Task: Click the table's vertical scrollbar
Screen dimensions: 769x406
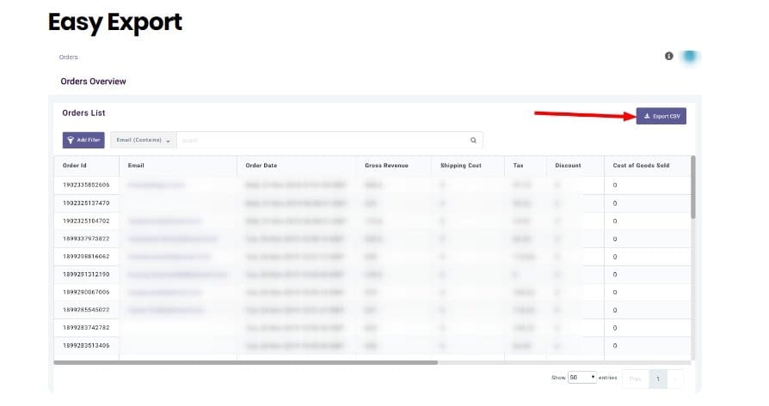Action: coord(693,189)
